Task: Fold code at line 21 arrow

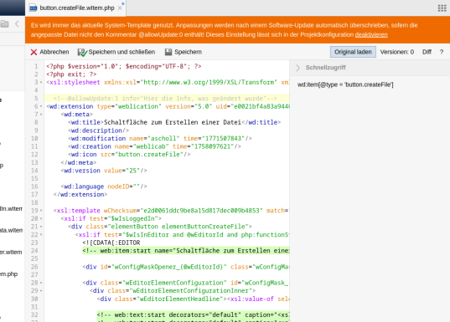Action: [41, 227]
